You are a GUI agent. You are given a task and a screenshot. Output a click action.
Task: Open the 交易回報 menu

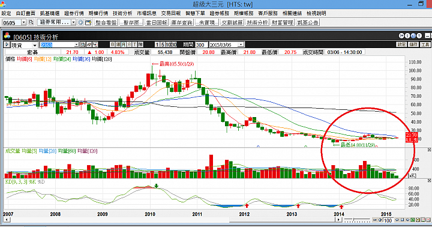click(171, 13)
